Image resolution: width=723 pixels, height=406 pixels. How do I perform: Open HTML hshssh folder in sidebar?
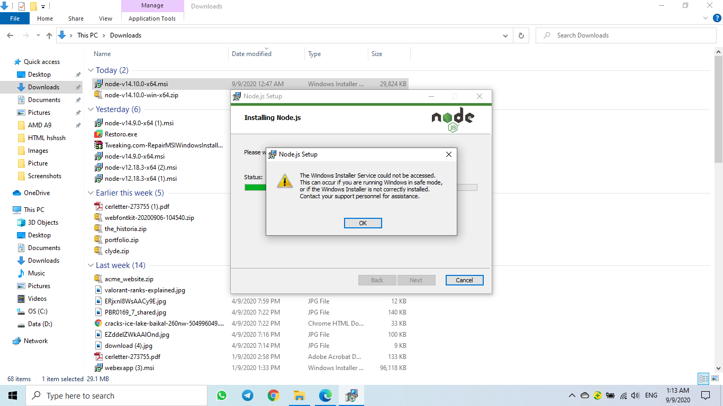click(47, 138)
